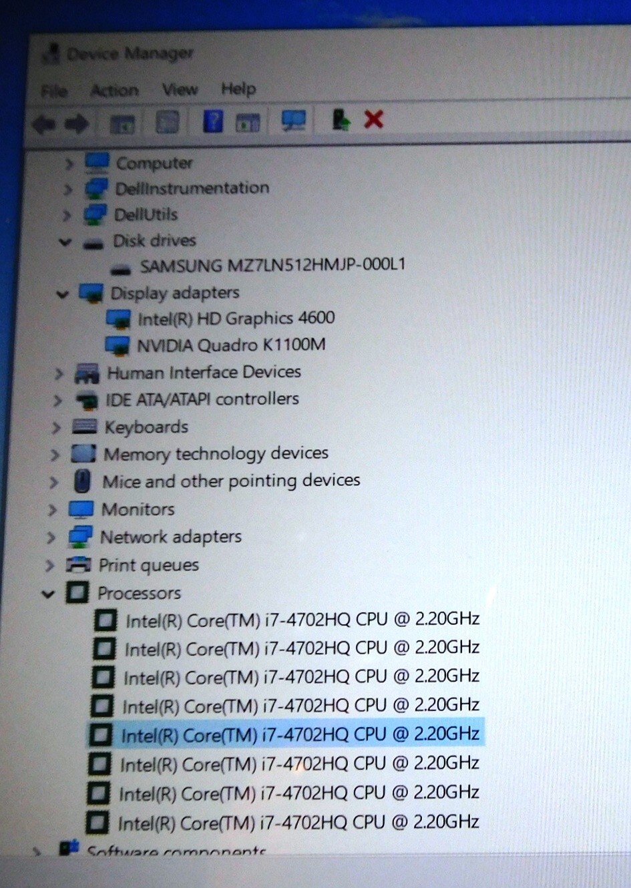
Task: Select the Processors label
Action: [x=139, y=593]
